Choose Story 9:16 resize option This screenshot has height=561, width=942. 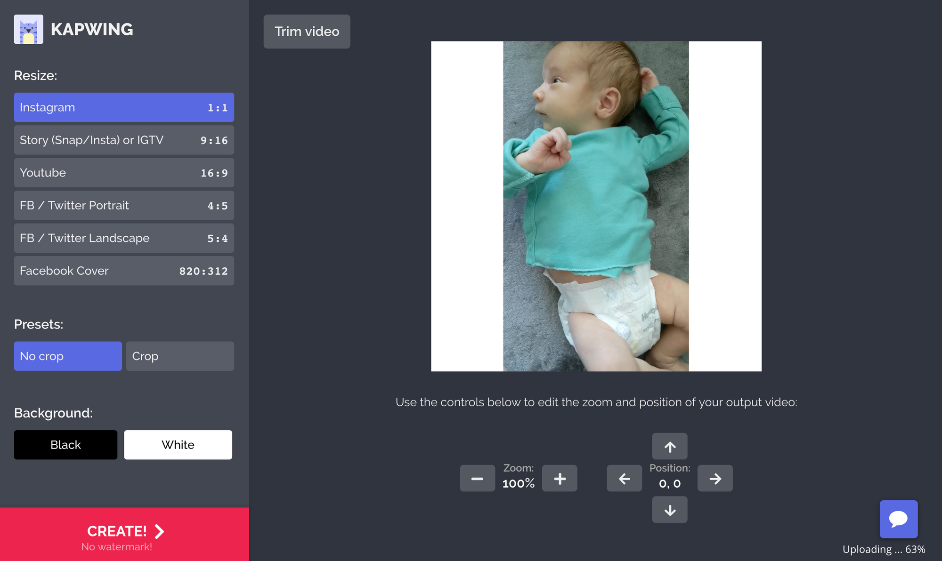click(x=124, y=140)
